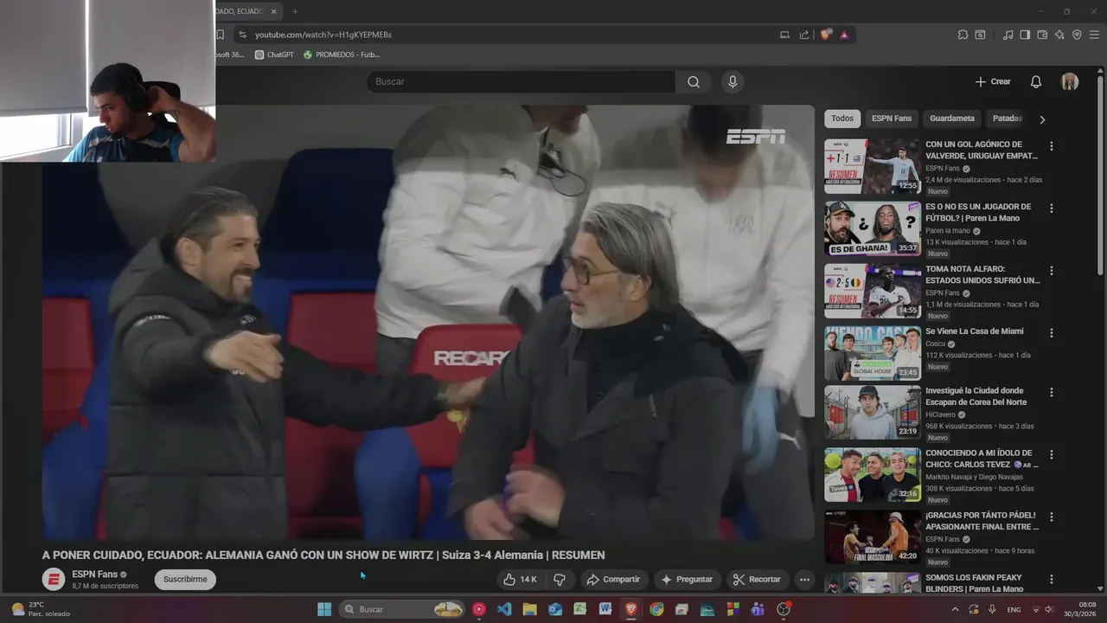Click the ESPN Fans channel avatar

[54, 580]
